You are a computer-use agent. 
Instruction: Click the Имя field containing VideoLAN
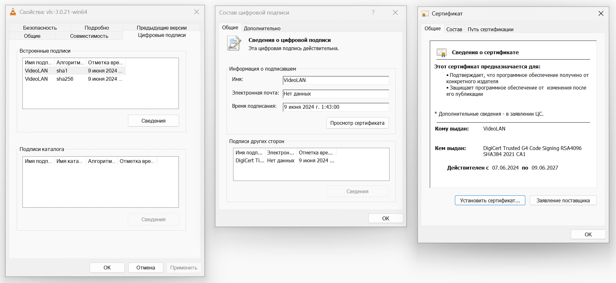(336, 80)
